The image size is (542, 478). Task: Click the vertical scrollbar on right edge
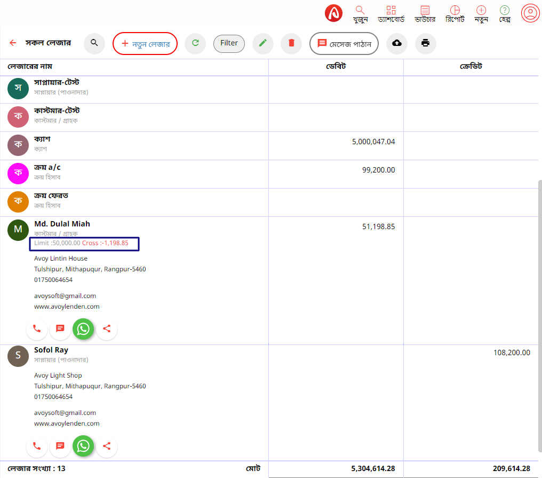click(540, 316)
